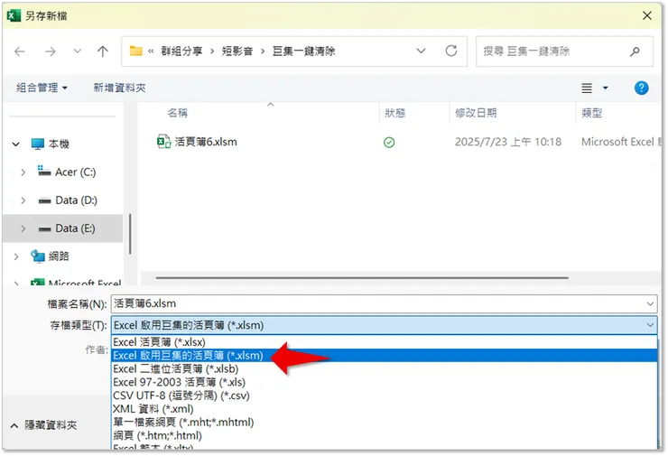Choose Excel 啟用巨集的活頁簿 (*.xlsm) in list
Image resolution: width=668 pixels, height=456 pixels.
click(384, 356)
